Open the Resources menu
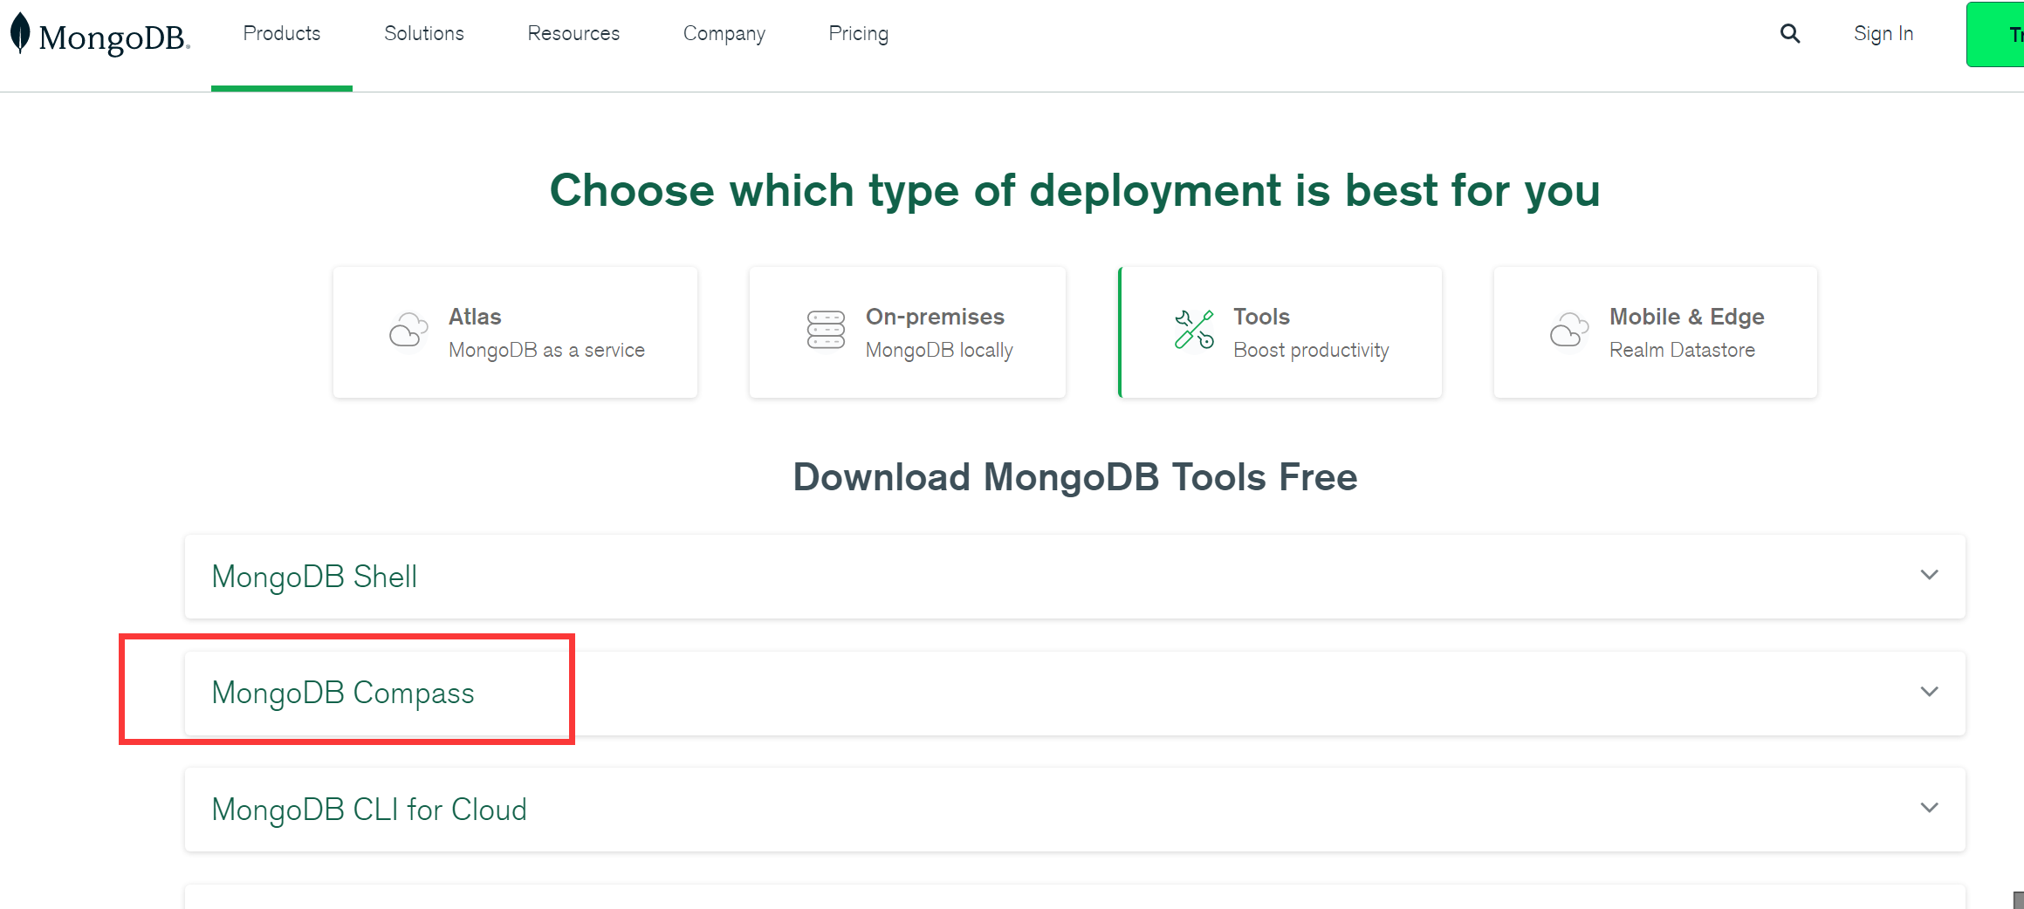Screen dimensions: 2024x909 pos(573,34)
